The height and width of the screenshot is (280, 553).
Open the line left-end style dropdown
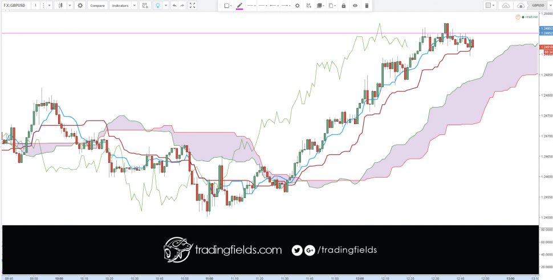click(x=274, y=5)
